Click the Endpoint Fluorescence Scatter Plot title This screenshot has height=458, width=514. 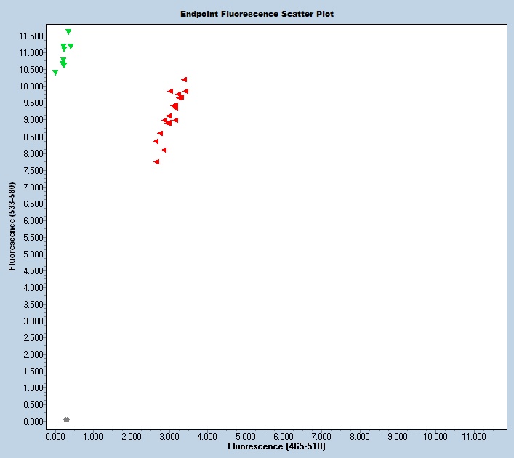pyautogui.click(x=257, y=14)
